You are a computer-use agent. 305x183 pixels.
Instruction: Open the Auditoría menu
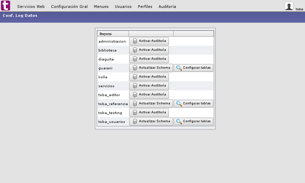pyautogui.click(x=167, y=7)
